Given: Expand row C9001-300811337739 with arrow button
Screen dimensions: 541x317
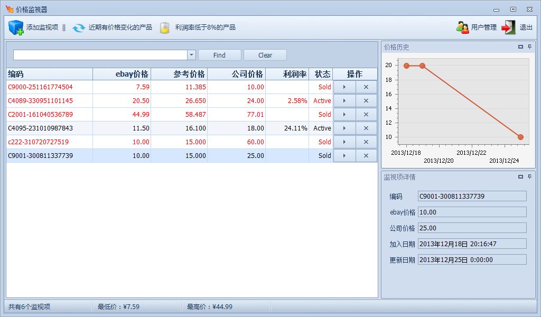Looking at the screenshot, I should 344,156.
